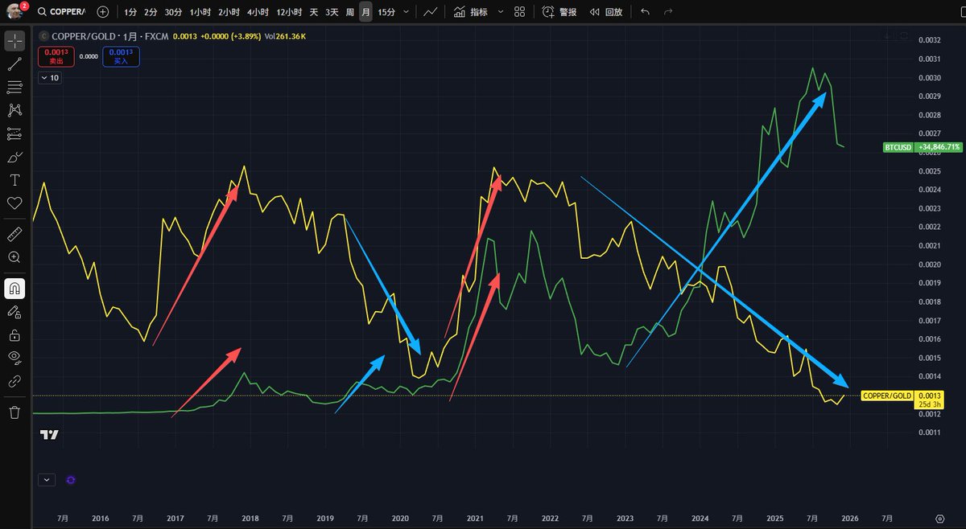Select the text annotation tool
966x529 pixels.
[14, 180]
